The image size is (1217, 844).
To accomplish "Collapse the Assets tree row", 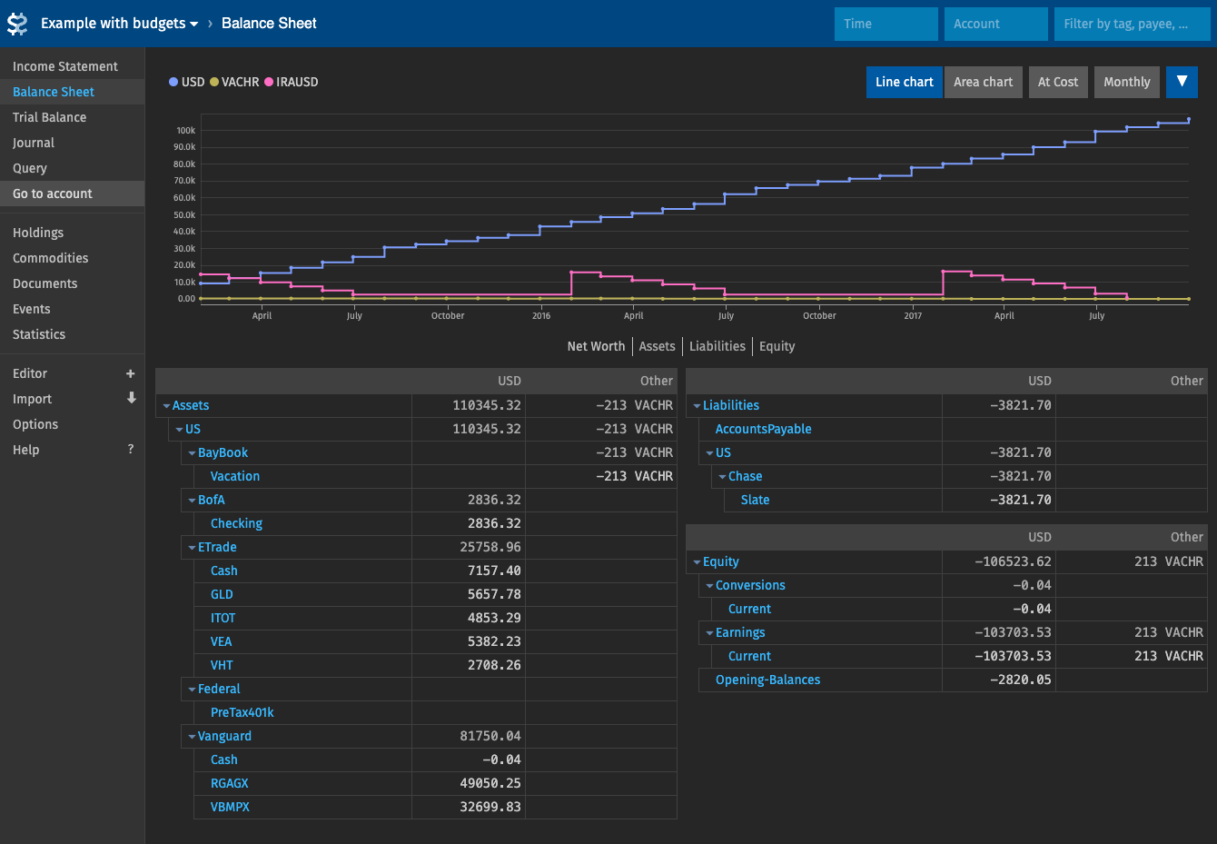I will pyautogui.click(x=166, y=406).
